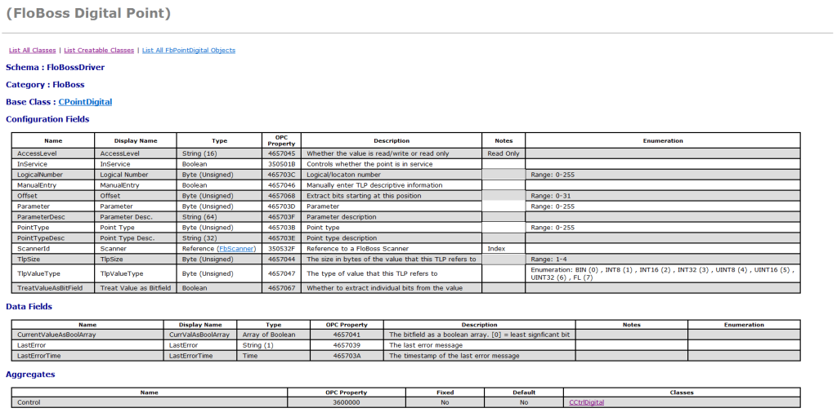The height and width of the screenshot is (417, 837).
Task: Click OPC property 350501B
Action: point(281,164)
